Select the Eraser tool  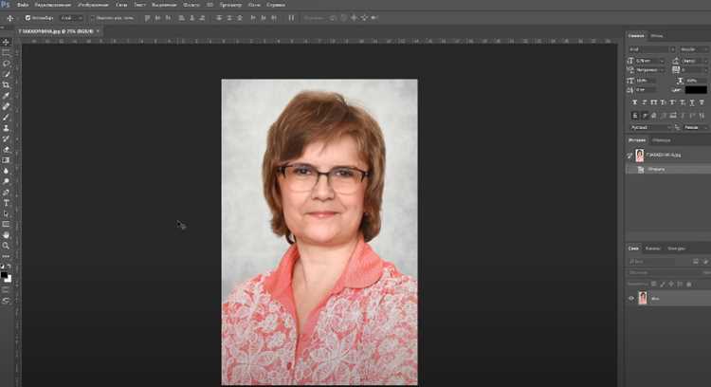(x=6, y=150)
